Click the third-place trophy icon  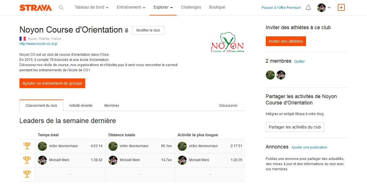pyautogui.click(x=27, y=174)
